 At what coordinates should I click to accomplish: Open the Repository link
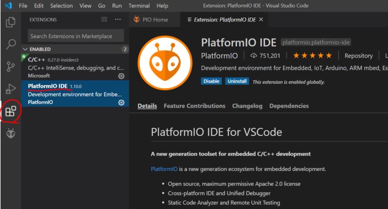358,56
